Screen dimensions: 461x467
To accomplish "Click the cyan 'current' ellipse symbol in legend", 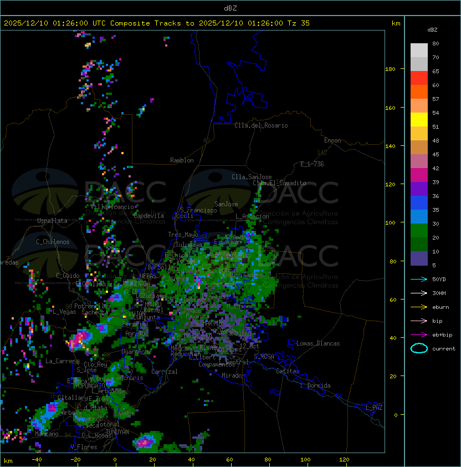I will (419, 348).
